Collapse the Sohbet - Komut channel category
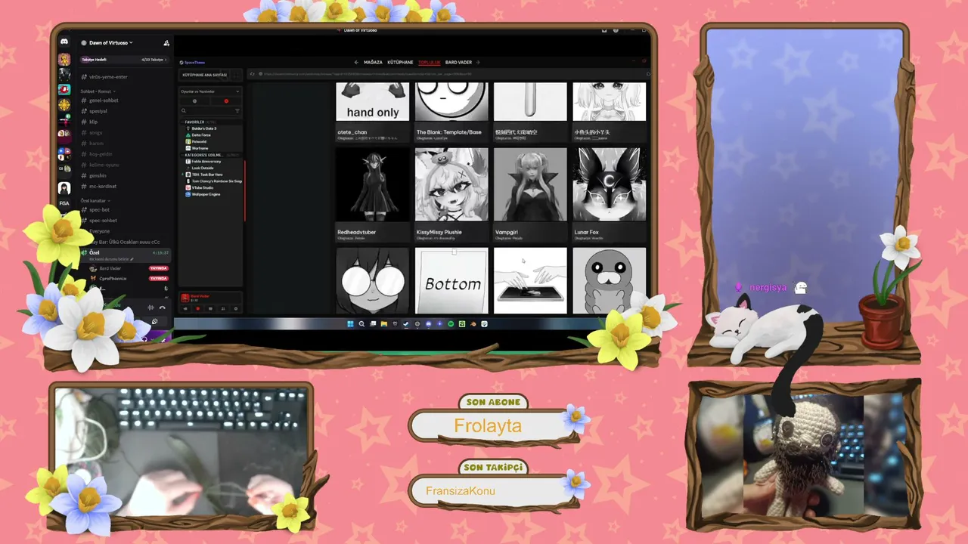 coord(97,91)
